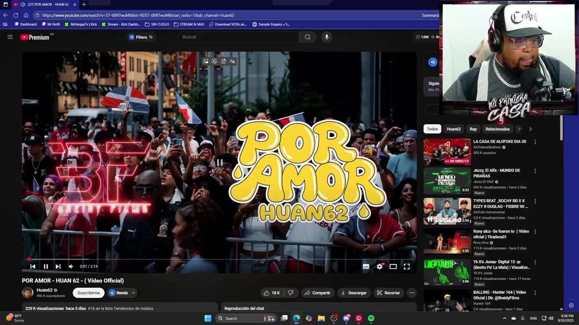Show more filter chips with right arrow
The height and width of the screenshot is (325, 579).
click(531, 129)
